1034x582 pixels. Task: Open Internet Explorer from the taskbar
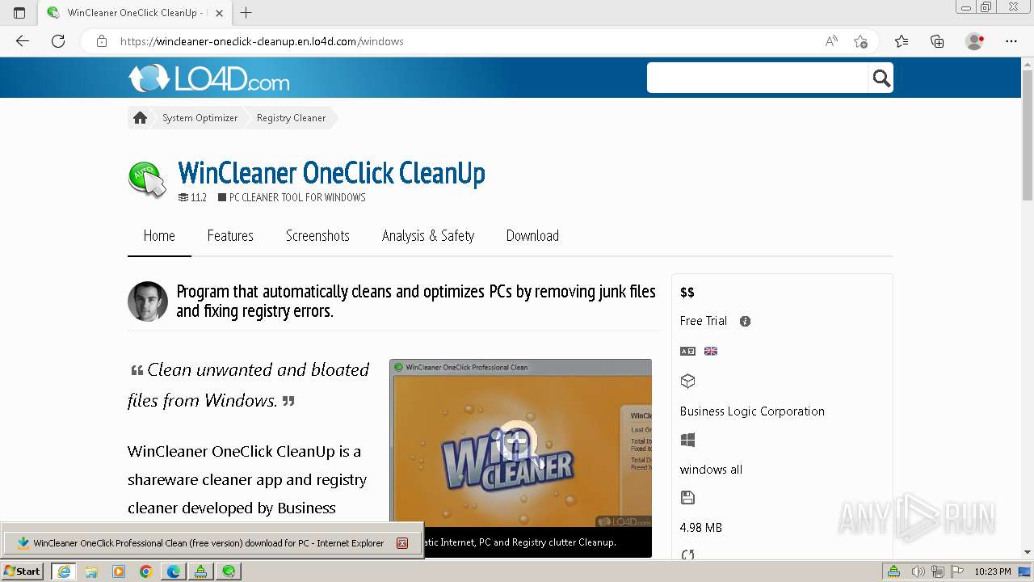64,571
